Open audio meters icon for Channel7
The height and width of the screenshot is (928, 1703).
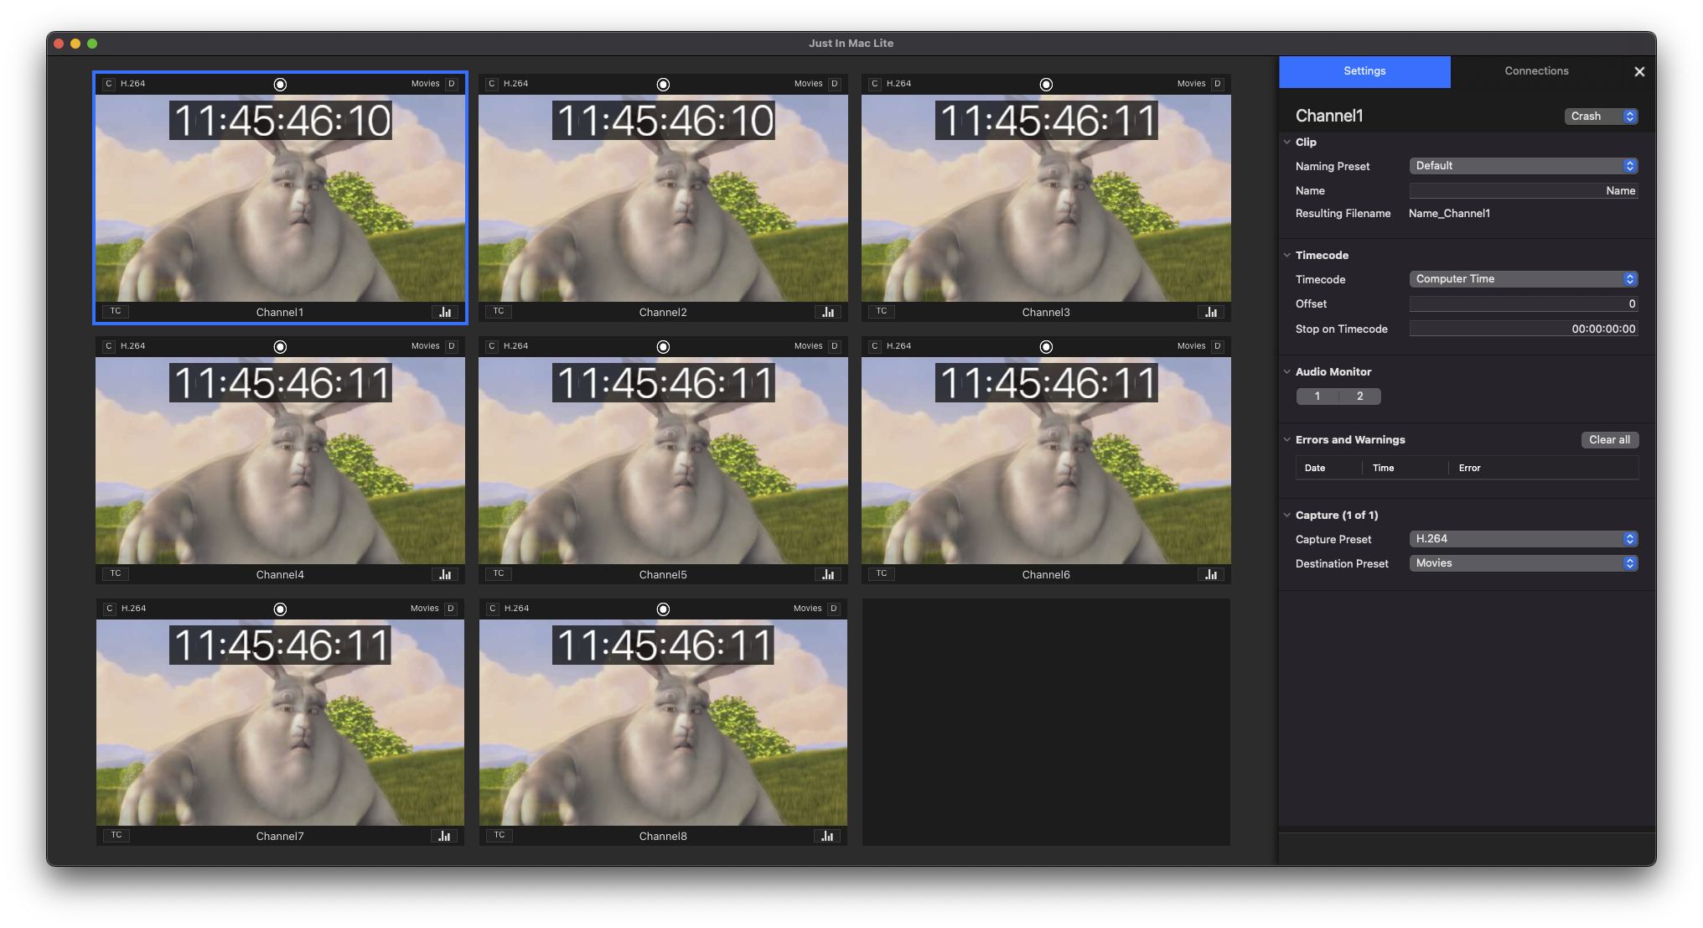click(445, 836)
